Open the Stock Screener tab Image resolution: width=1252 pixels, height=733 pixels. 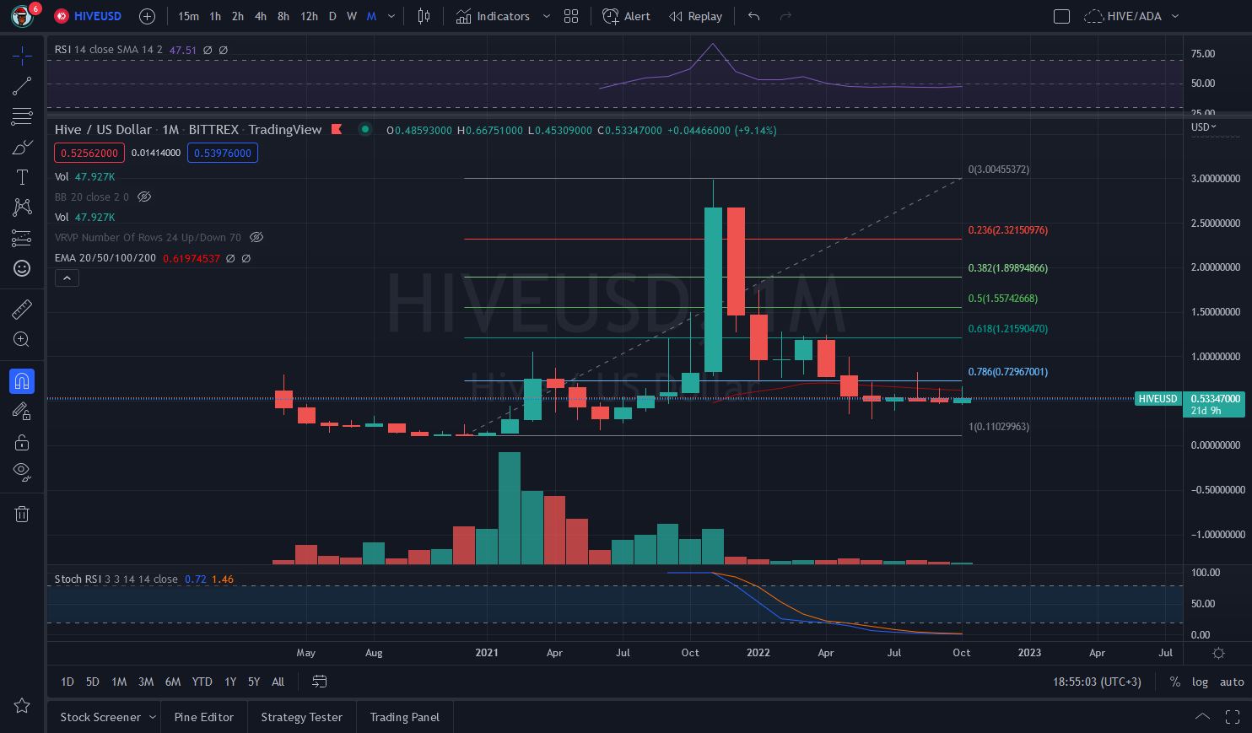coord(100,717)
